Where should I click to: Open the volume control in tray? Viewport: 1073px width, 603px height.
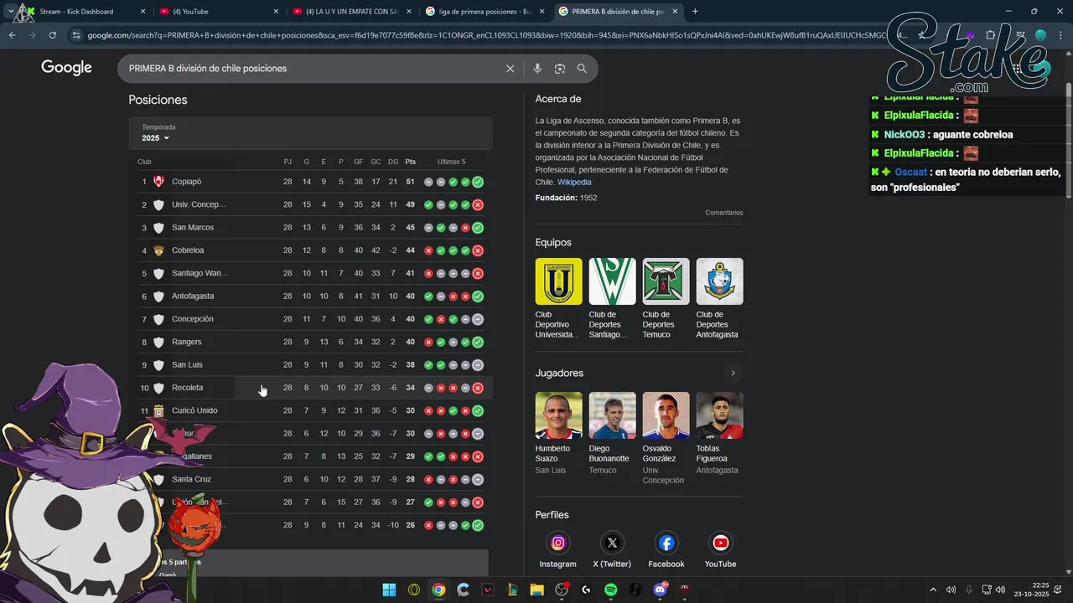pyautogui.click(x=1000, y=590)
